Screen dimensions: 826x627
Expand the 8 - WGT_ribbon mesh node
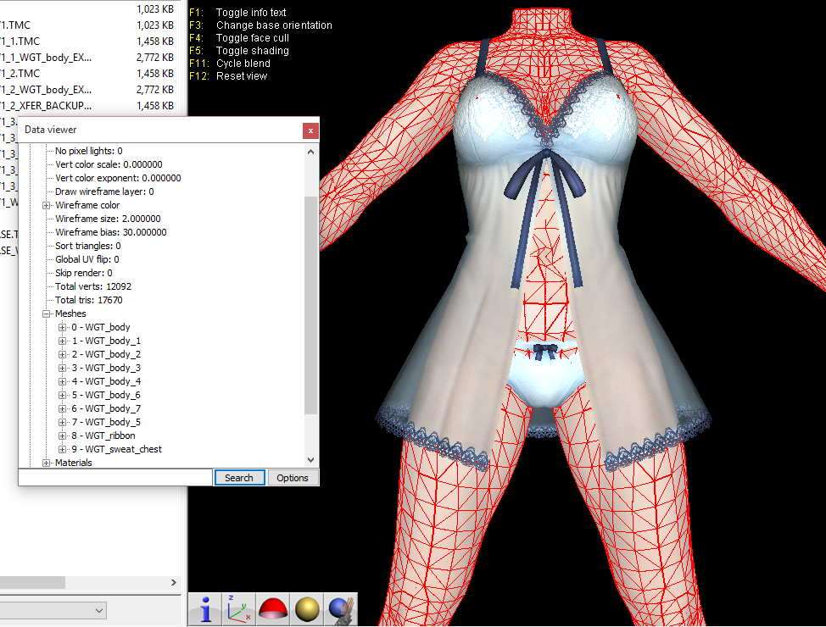click(63, 436)
